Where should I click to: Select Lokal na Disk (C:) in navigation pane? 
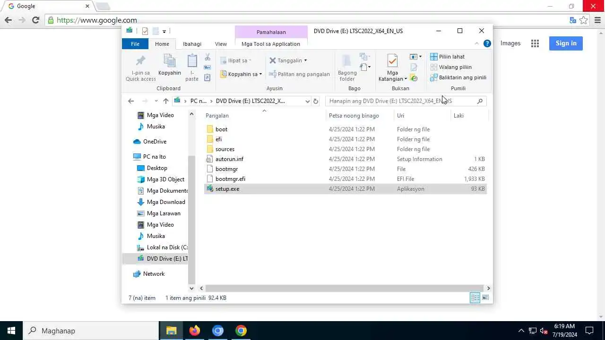point(162,247)
